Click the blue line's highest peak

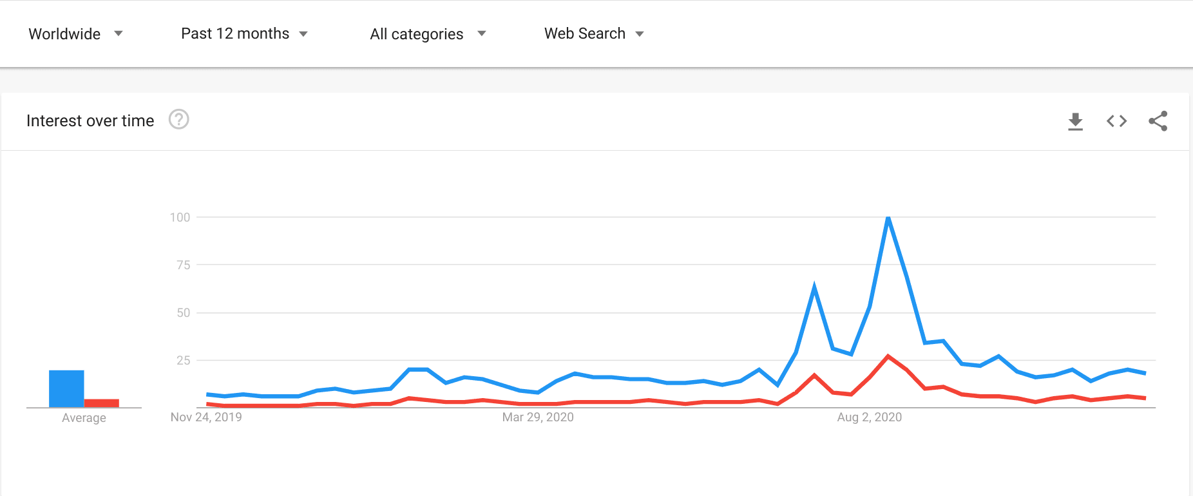[888, 218]
